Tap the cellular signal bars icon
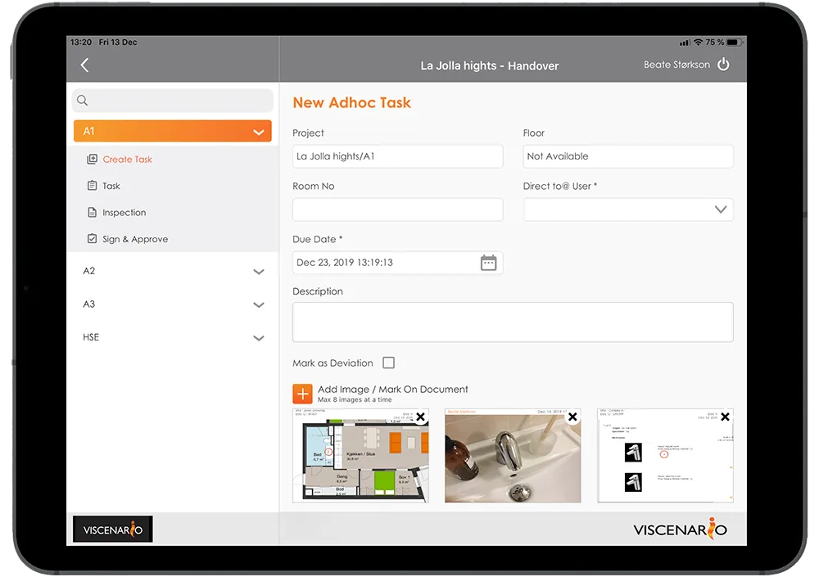Viewport: 819px width, 577px height. 685,43
